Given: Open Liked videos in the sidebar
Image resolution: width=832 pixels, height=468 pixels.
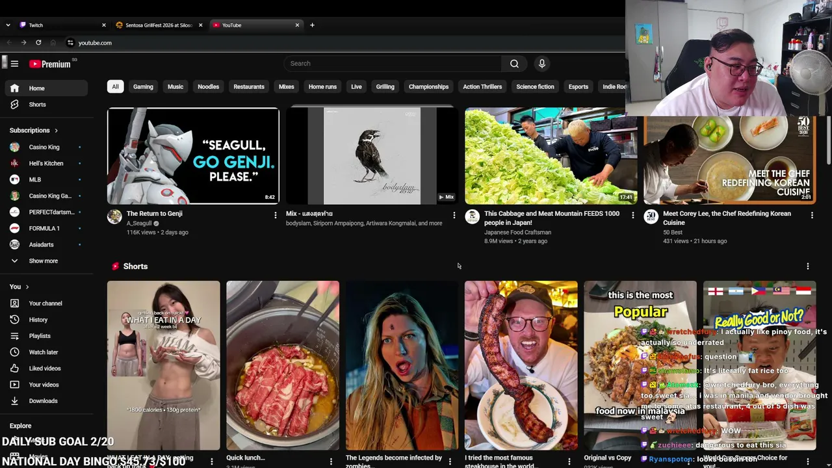Looking at the screenshot, I should point(45,369).
